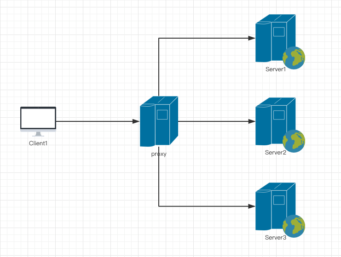The image size is (341, 257).
Task: Click the globe on the Server1 icon
Action: click(x=294, y=58)
